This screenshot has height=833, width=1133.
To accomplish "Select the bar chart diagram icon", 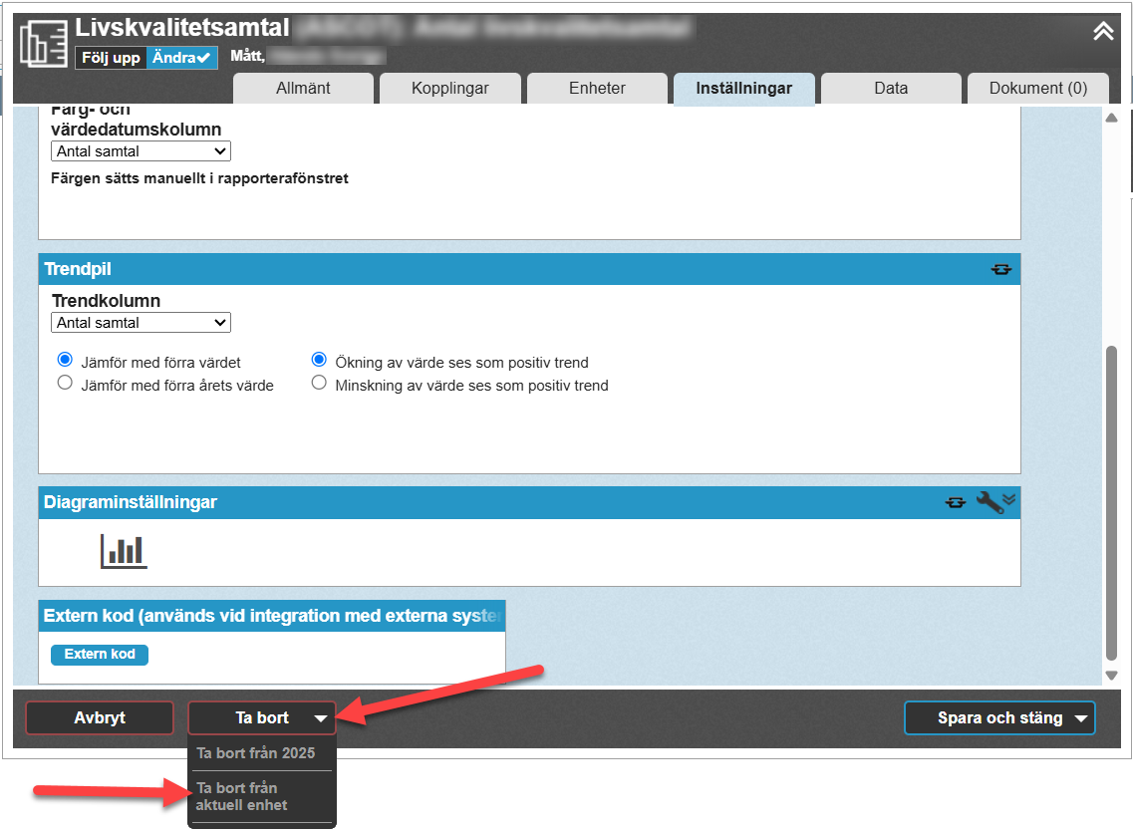I will pyautogui.click(x=124, y=550).
